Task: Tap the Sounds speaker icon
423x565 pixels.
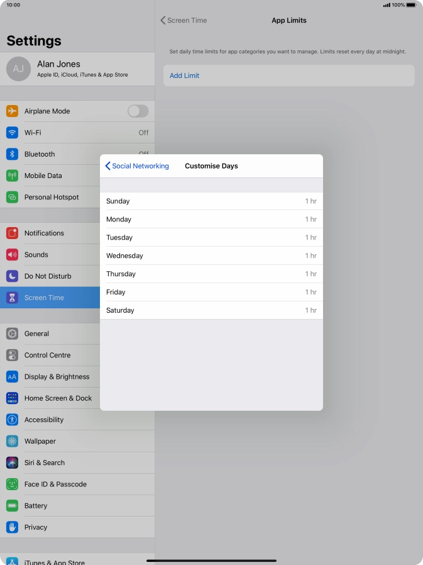Action: pos(12,255)
